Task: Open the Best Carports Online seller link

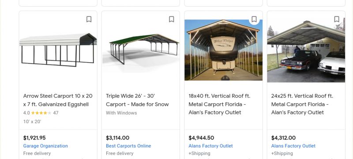Action: pos(128,146)
